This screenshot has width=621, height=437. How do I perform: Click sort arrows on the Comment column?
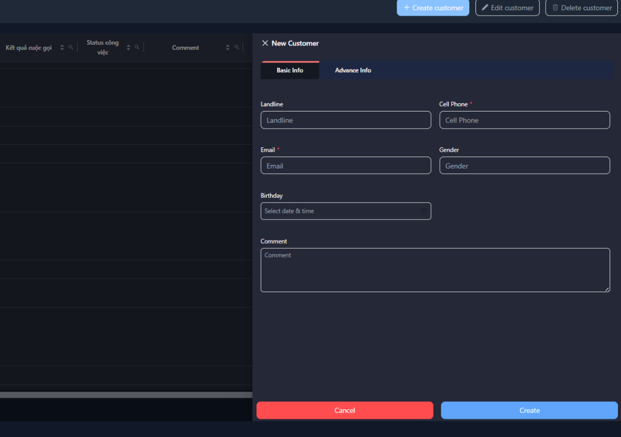point(228,48)
